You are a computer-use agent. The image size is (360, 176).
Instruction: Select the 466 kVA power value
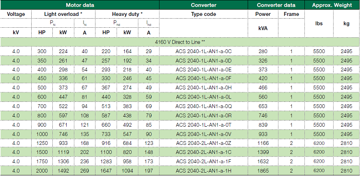pyautogui.click(x=263, y=88)
